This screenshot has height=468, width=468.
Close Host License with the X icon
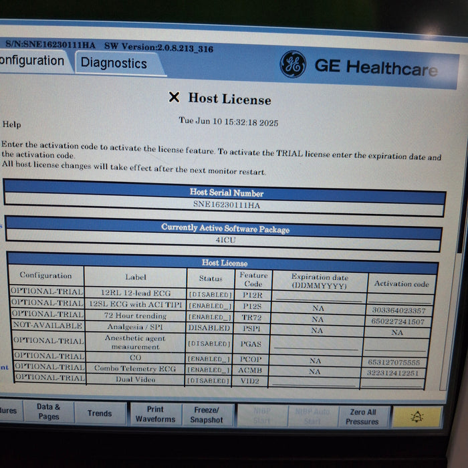click(174, 97)
